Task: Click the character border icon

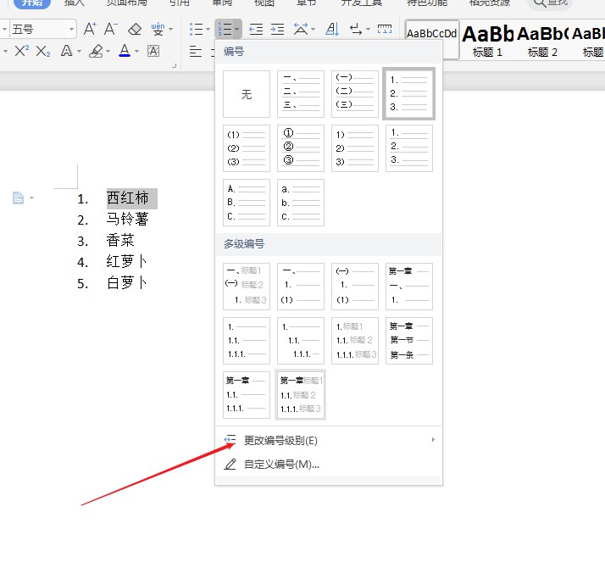Action: (x=153, y=51)
